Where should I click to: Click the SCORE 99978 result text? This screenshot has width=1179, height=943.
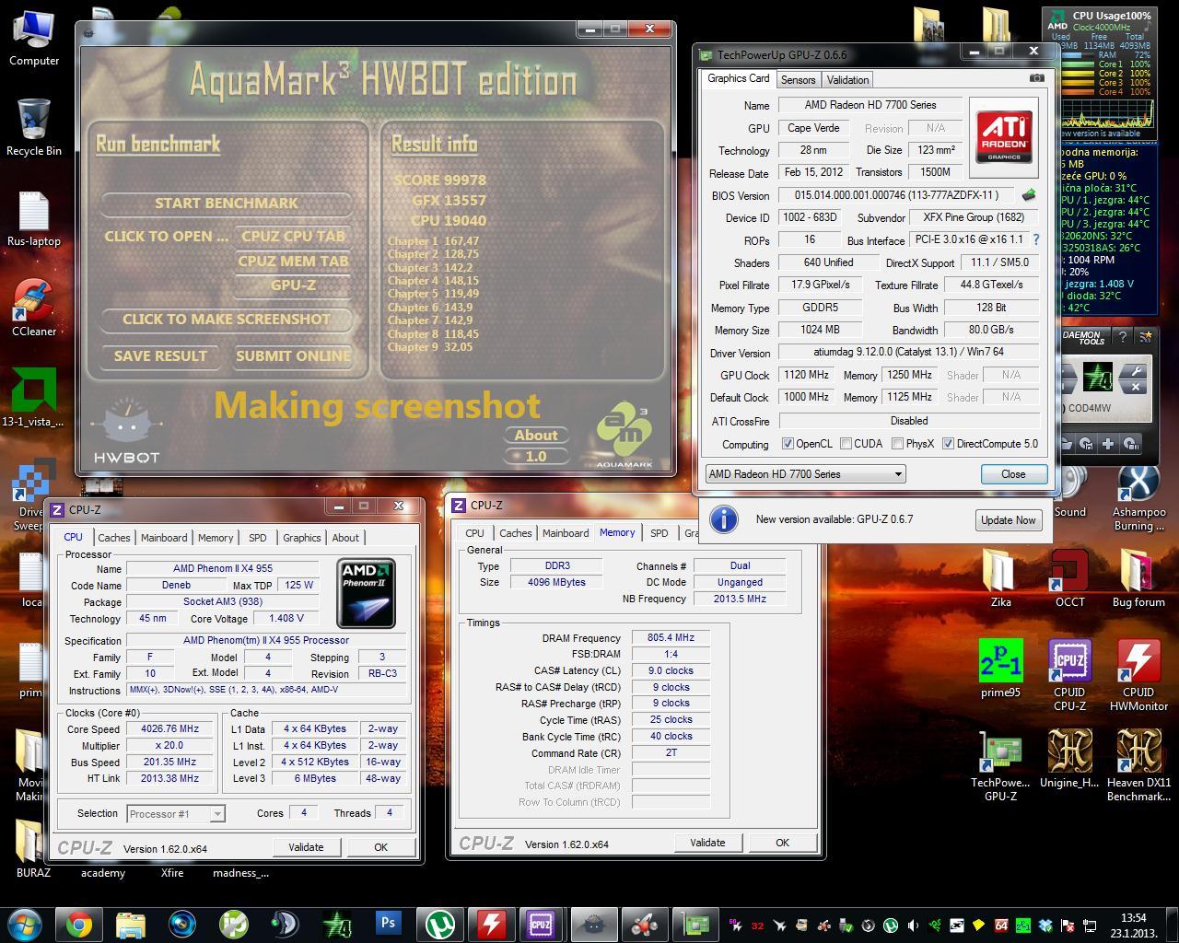(x=439, y=180)
